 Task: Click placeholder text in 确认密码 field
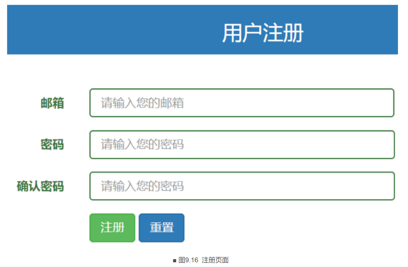click(142, 186)
